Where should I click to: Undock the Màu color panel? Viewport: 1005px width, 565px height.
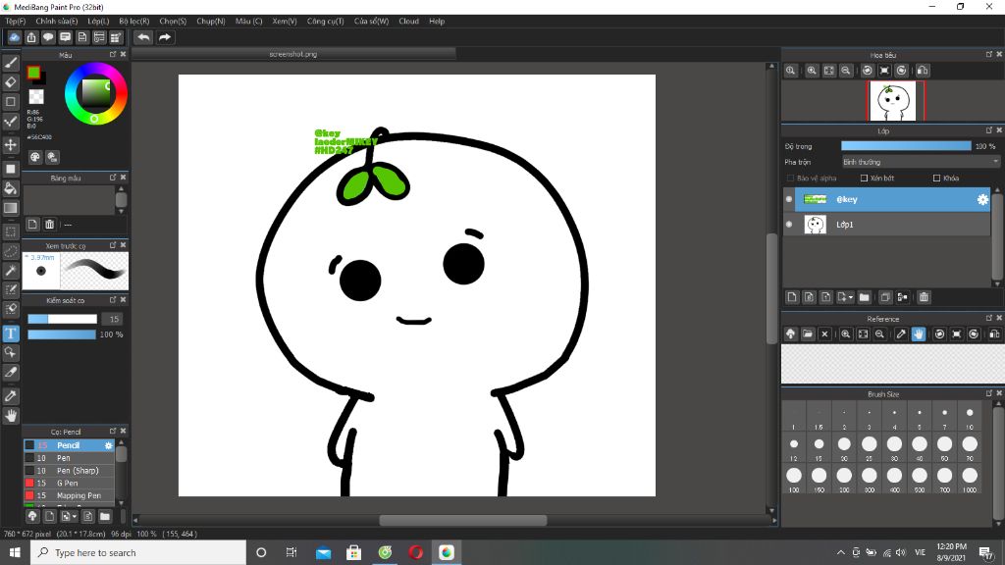[x=113, y=55]
